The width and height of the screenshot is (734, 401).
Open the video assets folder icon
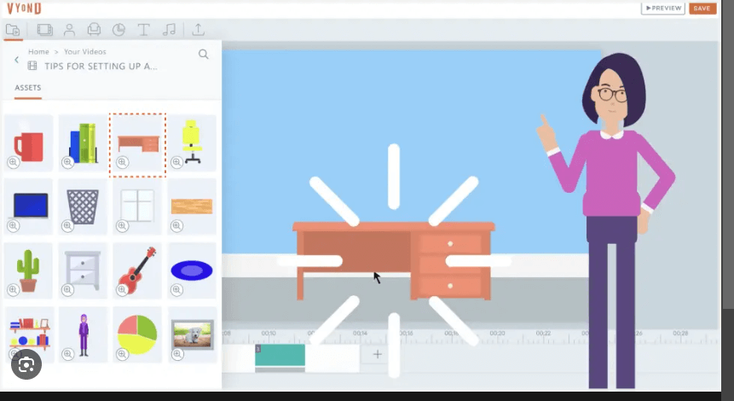(x=13, y=30)
